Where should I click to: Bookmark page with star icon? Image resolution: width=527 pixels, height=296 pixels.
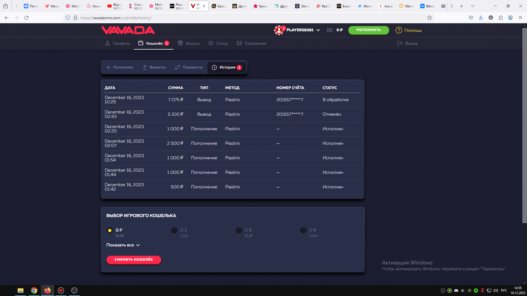coord(430,18)
